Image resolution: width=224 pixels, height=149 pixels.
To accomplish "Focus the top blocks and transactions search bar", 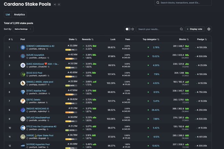I will point(183,3).
